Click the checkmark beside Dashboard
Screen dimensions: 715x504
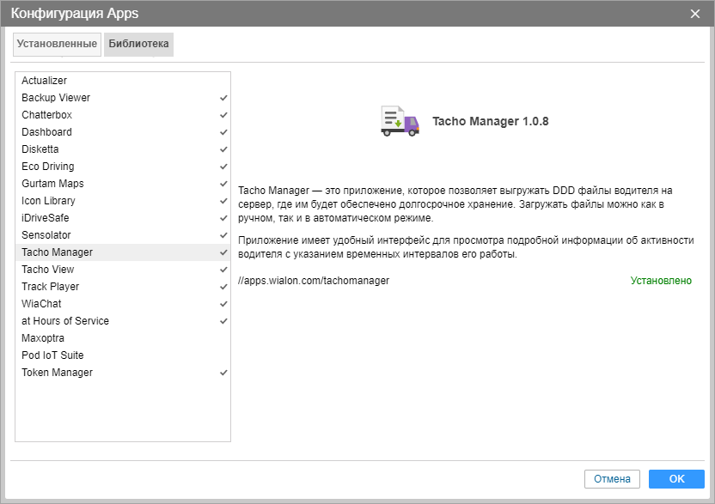point(223,132)
